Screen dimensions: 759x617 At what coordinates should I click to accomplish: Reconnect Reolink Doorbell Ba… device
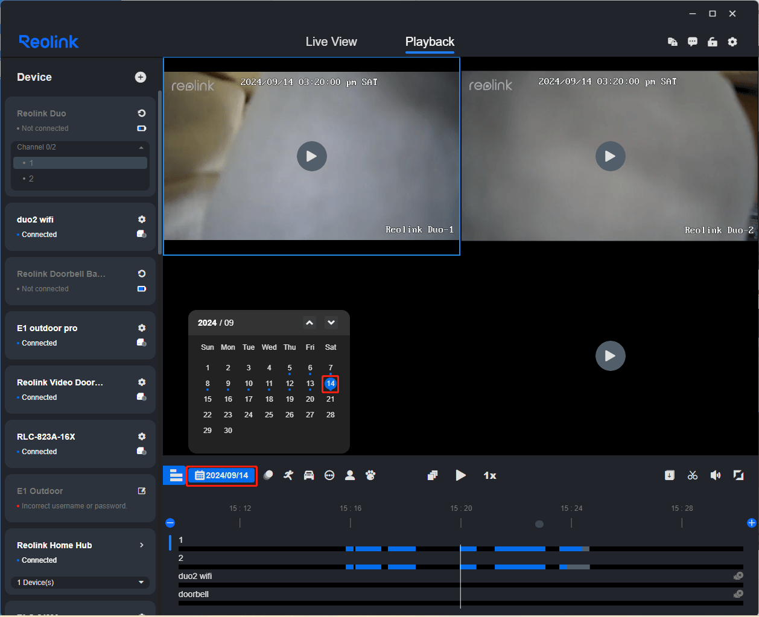tap(142, 274)
